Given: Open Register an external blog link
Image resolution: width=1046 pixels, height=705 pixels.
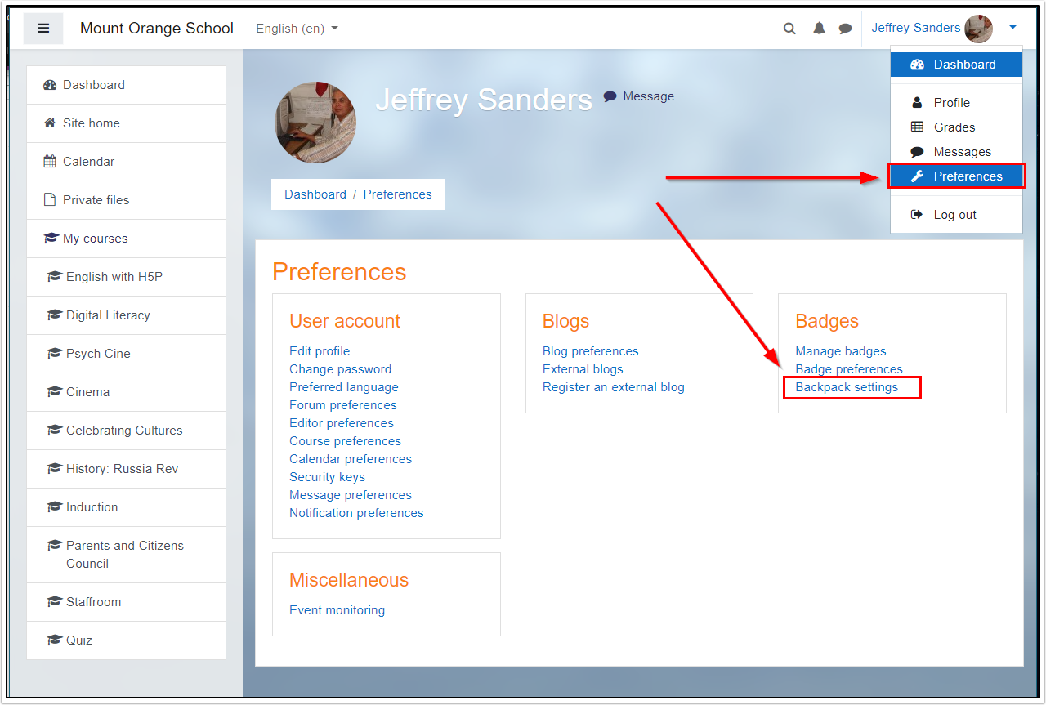Looking at the screenshot, I should click(x=614, y=387).
